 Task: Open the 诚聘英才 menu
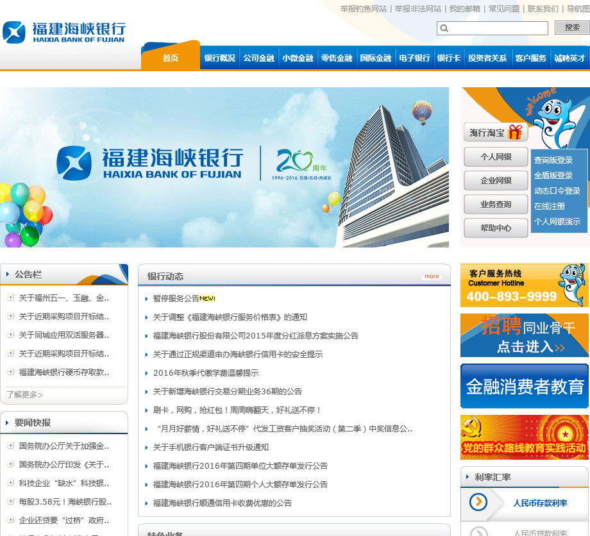click(569, 58)
